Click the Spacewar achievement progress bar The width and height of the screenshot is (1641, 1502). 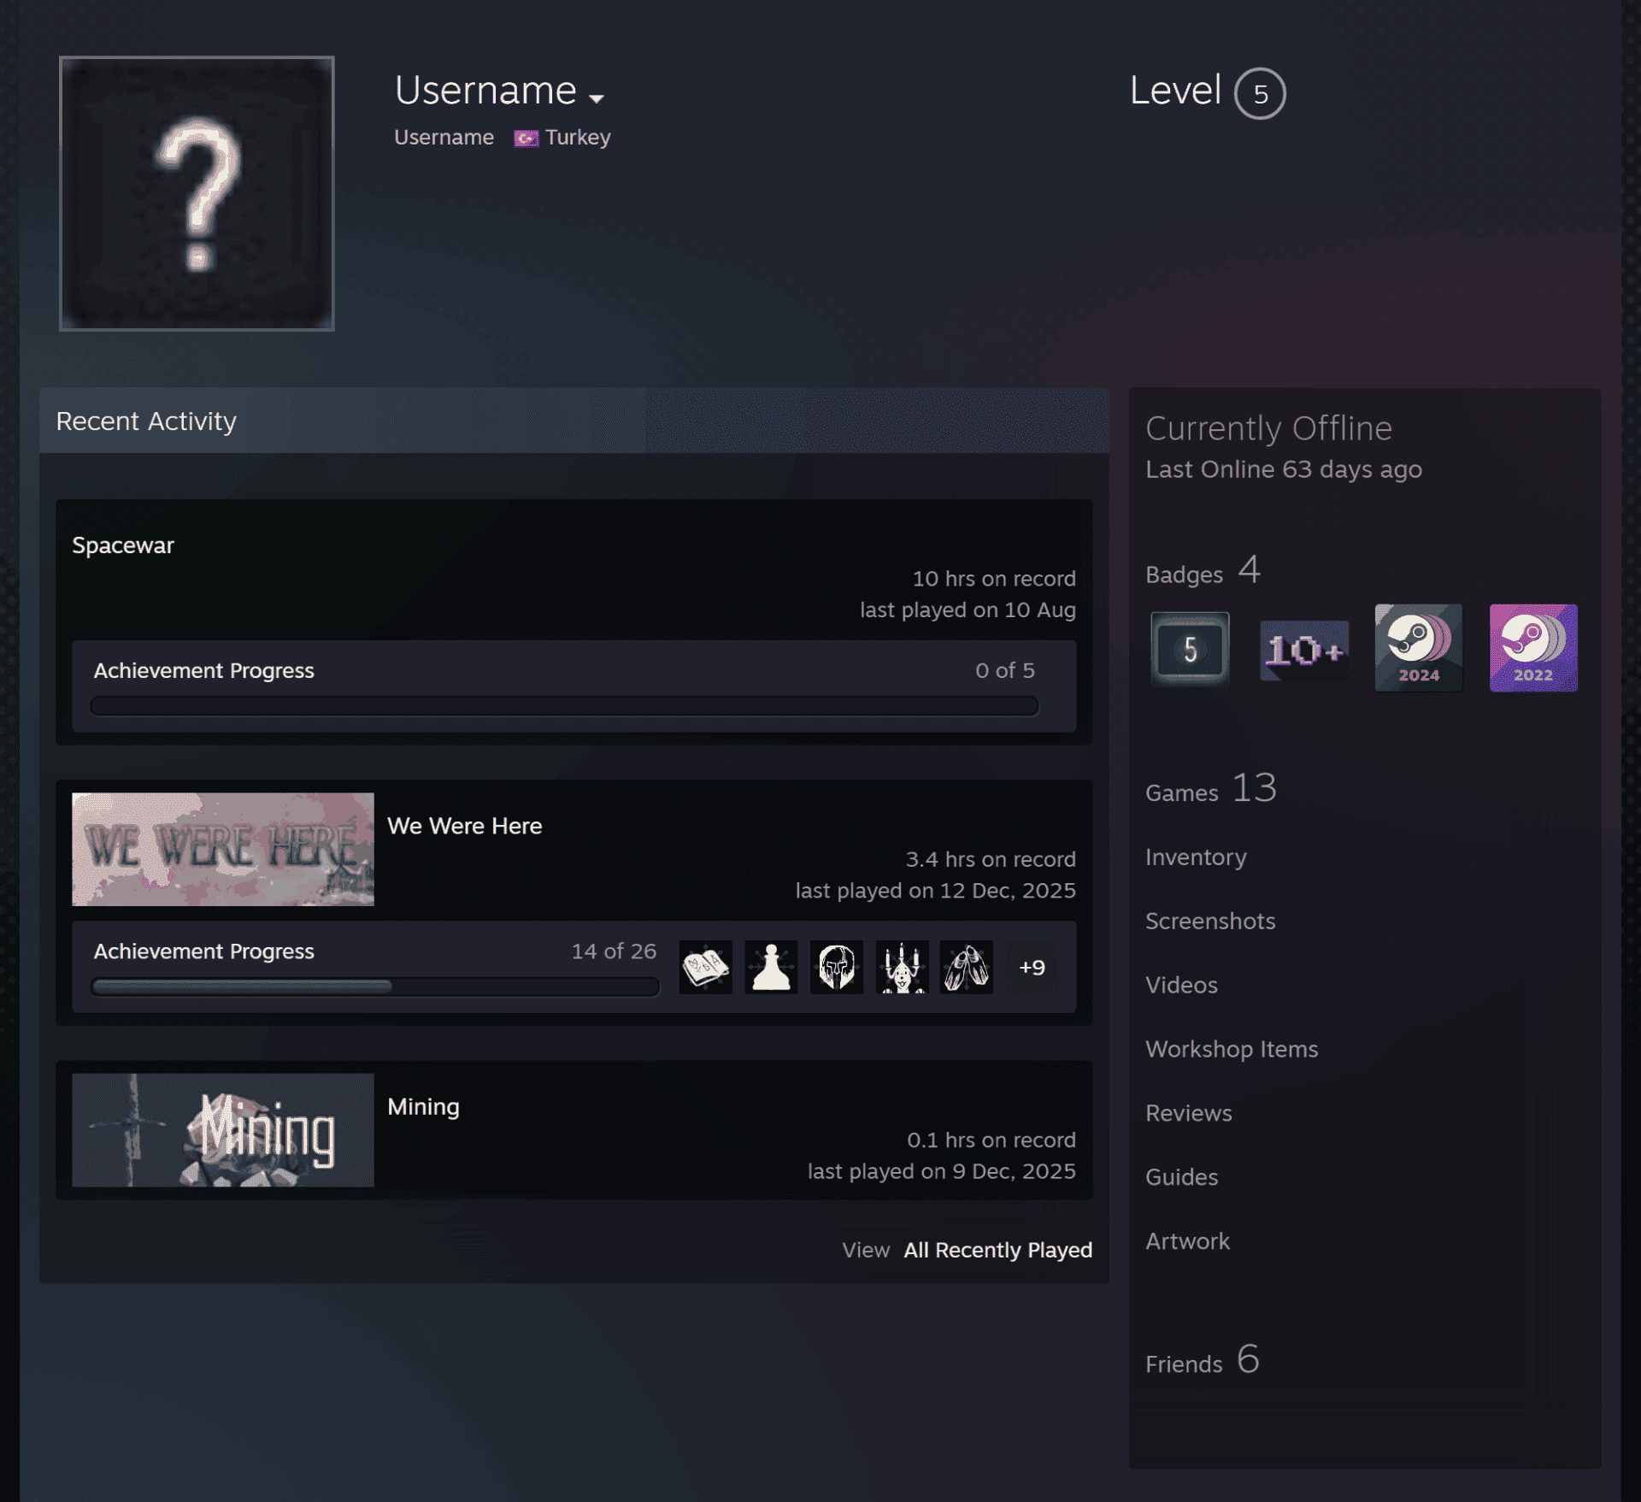pyautogui.click(x=564, y=706)
